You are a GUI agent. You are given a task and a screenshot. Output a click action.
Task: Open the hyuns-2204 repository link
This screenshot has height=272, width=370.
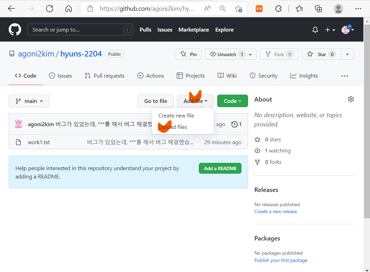click(81, 54)
